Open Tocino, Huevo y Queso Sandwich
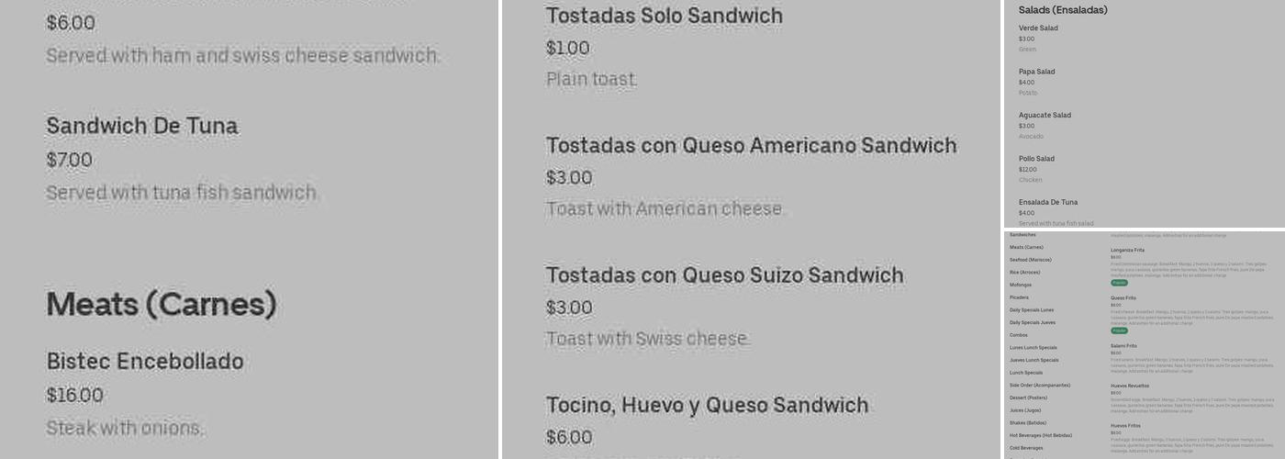Image resolution: width=1285 pixels, height=459 pixels. (x=707, y=406)
